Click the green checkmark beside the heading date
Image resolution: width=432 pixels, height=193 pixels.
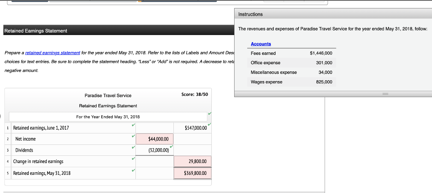pyautogui.click(x=210, y=113)
